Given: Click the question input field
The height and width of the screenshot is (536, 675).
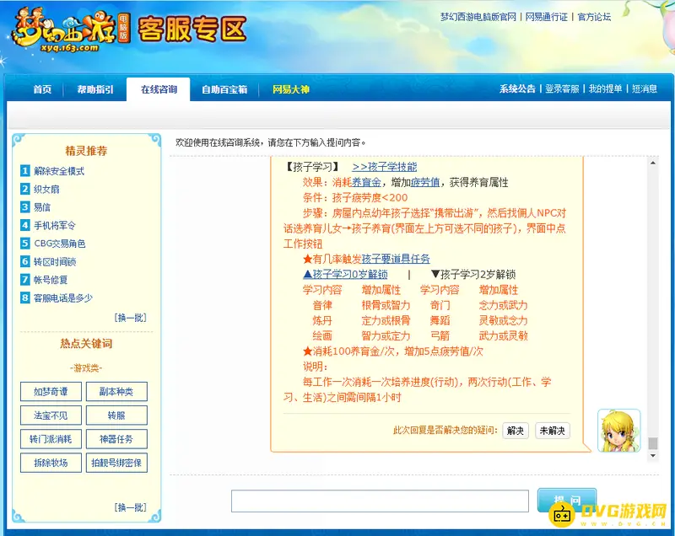Looking at the screenshot, I should coord(380,501).
